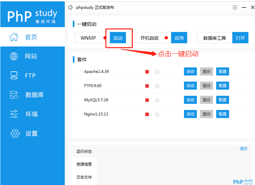Viewport: 255px width, 185px height.
Task: Click MySQL5.7.26 name text
Action: click(96, 100)
